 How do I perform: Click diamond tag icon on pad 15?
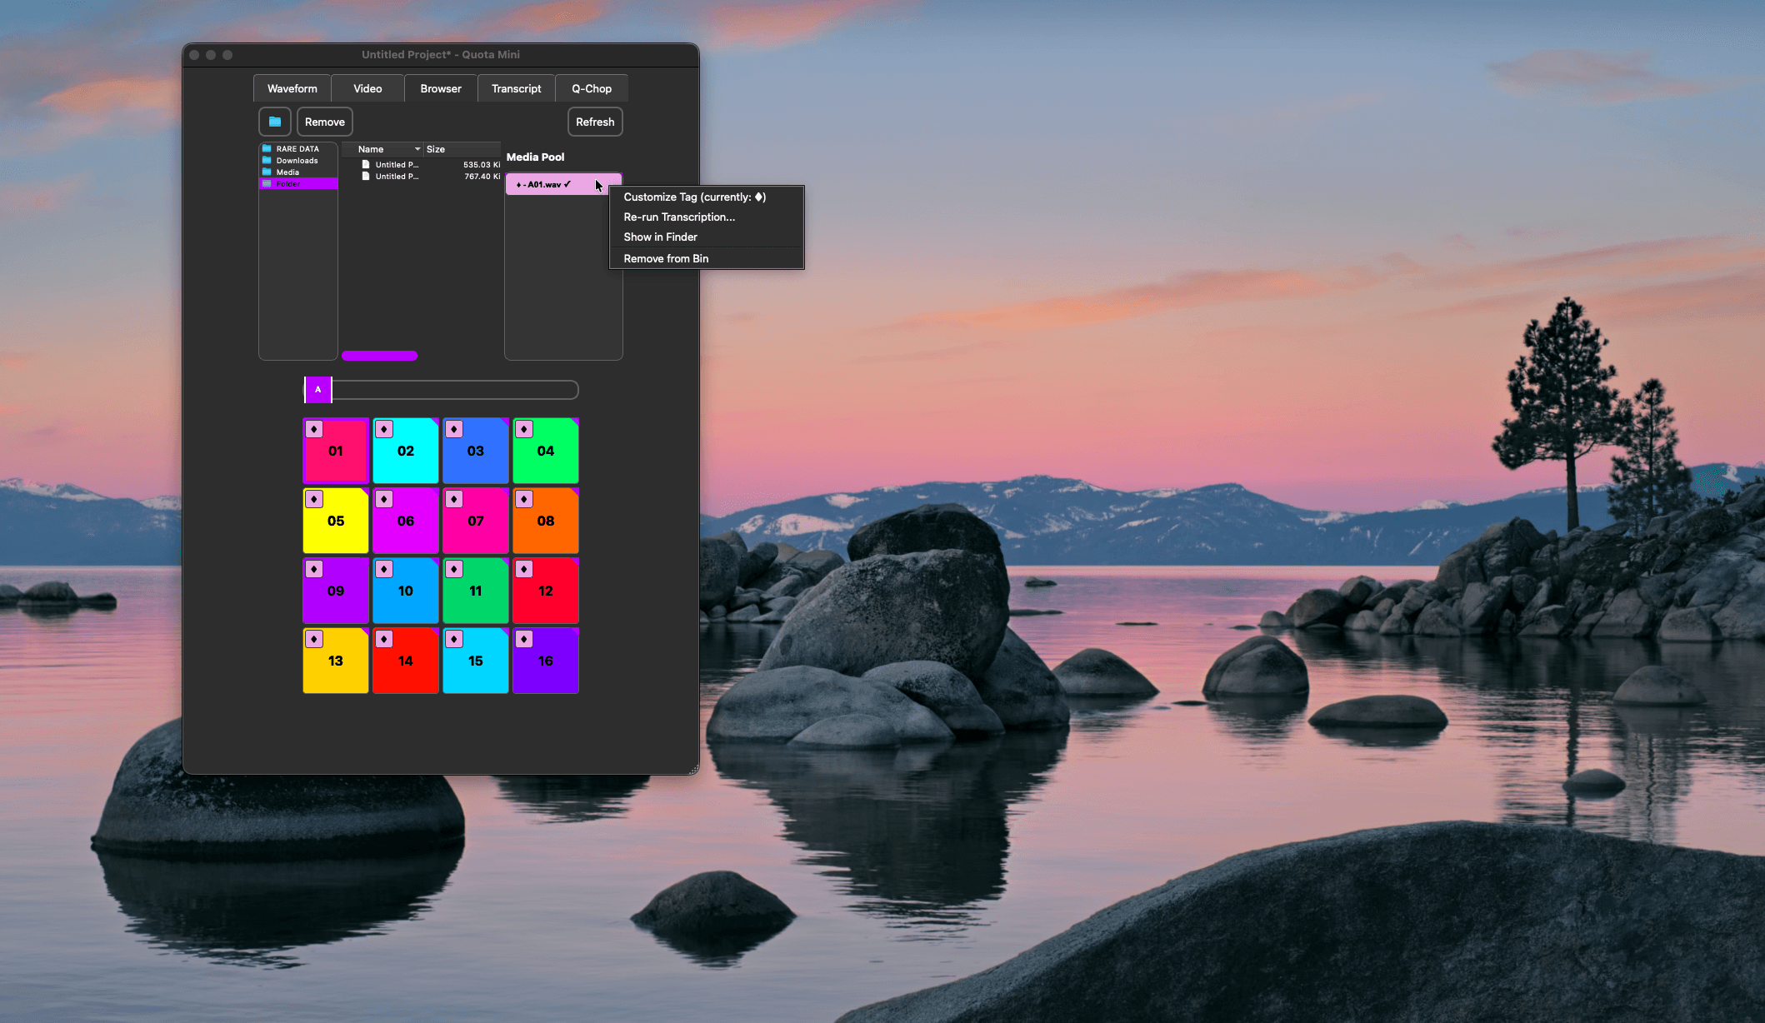(x=454, y=639)
